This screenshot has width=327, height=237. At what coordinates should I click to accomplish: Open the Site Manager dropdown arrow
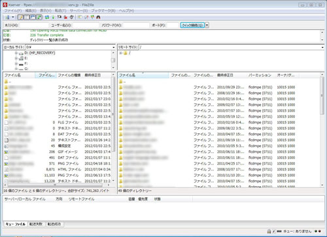[13, 17]
